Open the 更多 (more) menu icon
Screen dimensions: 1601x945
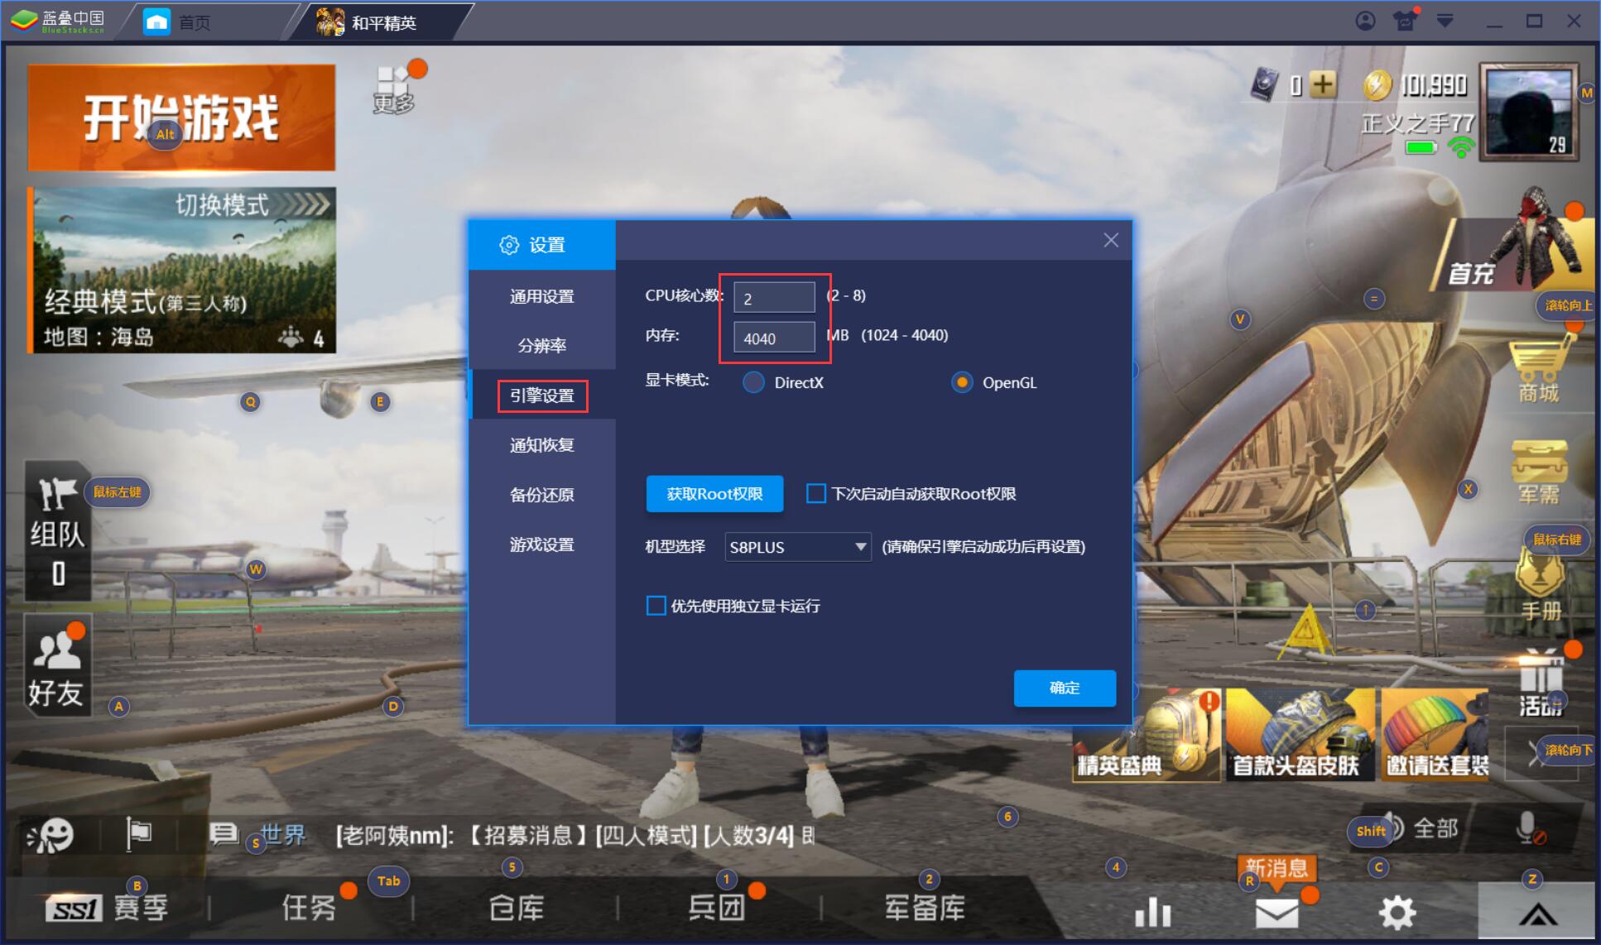point(394,89)
